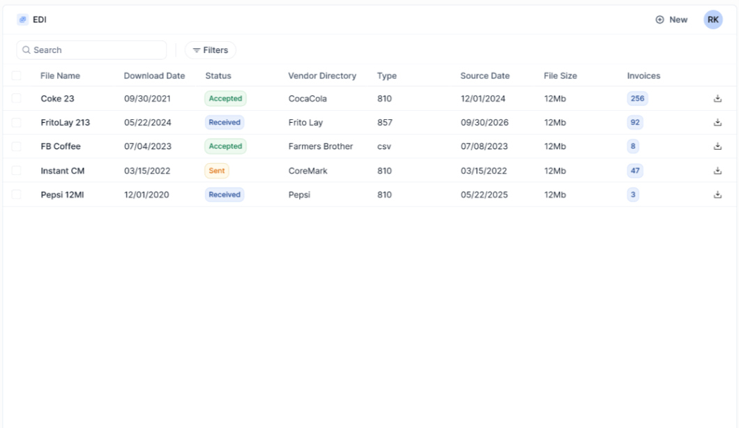Click the EDI app icon in the header
The height and width of the screenshot is (428, 739).
tap(21, 20)
